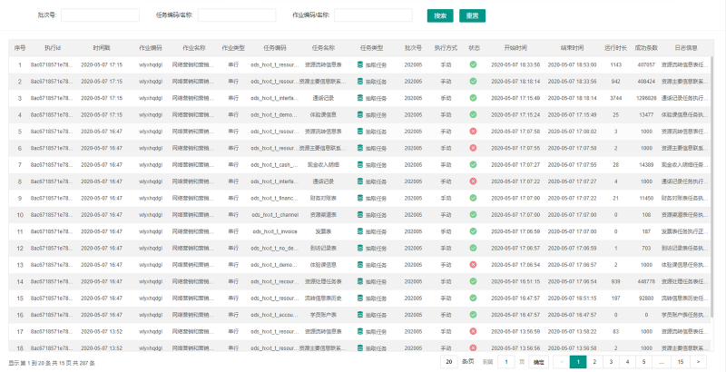Click the 体验课信息 task name in row 4
The image size is (726, 372).
(x=323, y=114)
